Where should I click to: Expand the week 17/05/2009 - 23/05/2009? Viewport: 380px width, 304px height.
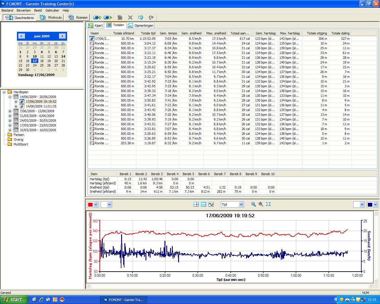tap(10, 125)
